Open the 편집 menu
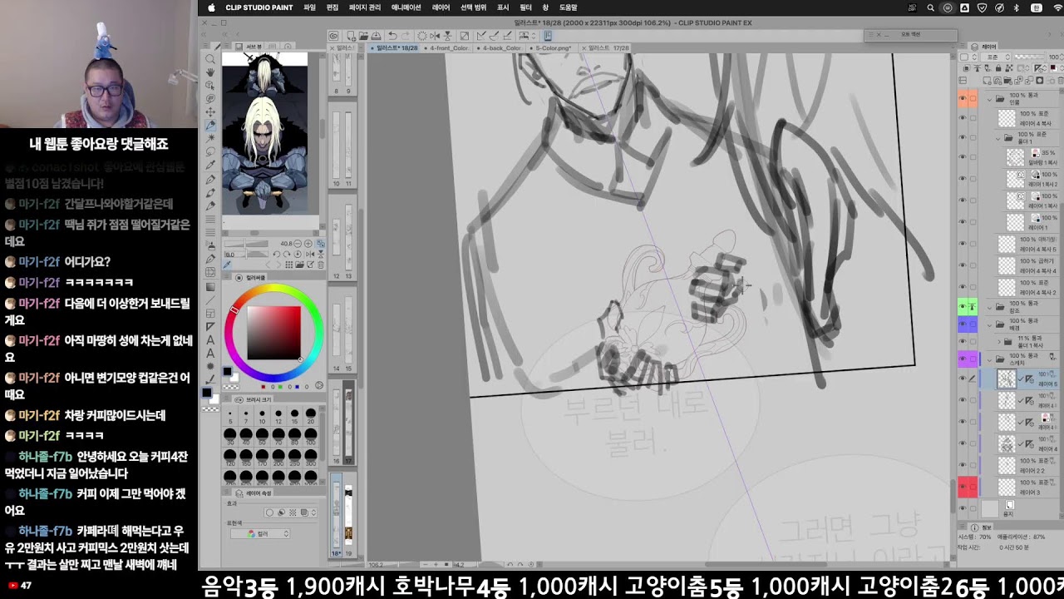1064x599 pixels. [332, 7]
